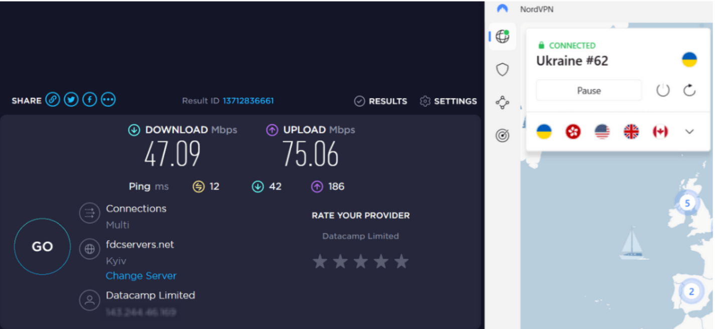Reconnect VPN with the refresh icon
Screen dimensions: 718x329
690,90
